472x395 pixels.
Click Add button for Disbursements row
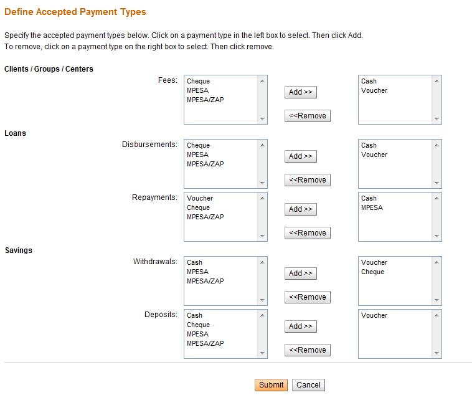tap(300, 156)
